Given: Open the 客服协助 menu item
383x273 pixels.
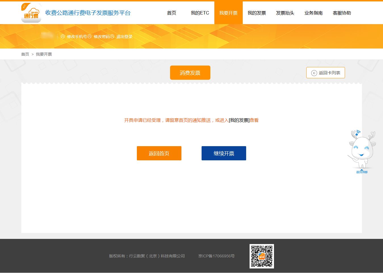Looking at the screenshot, I should [x=342, y=13].
